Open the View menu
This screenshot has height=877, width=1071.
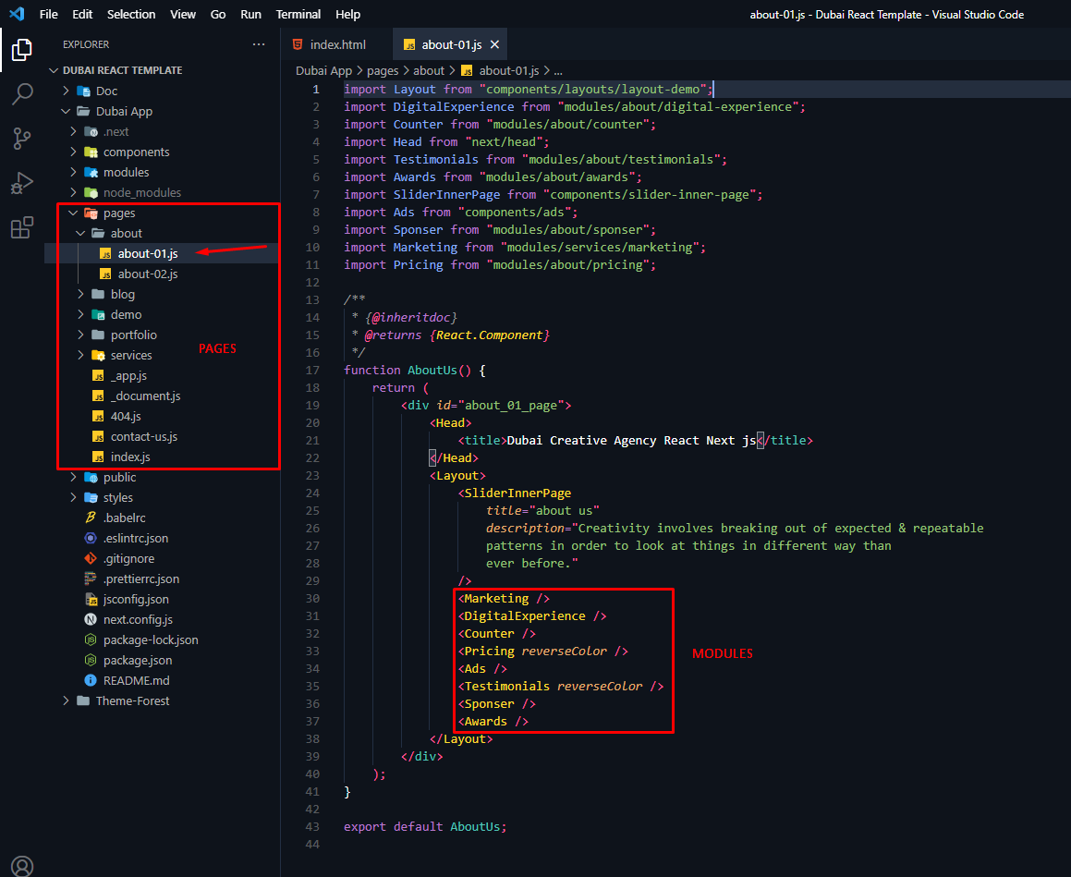183,15
